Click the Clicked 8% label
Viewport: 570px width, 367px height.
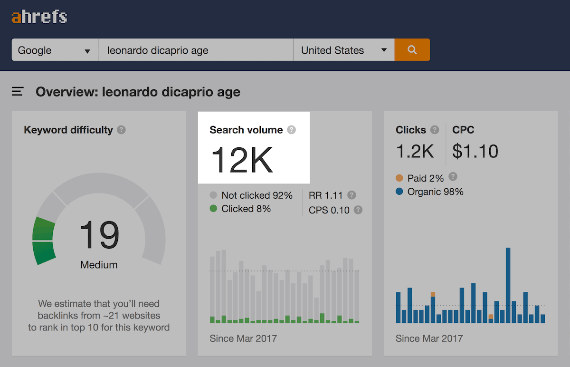(246, 209)
